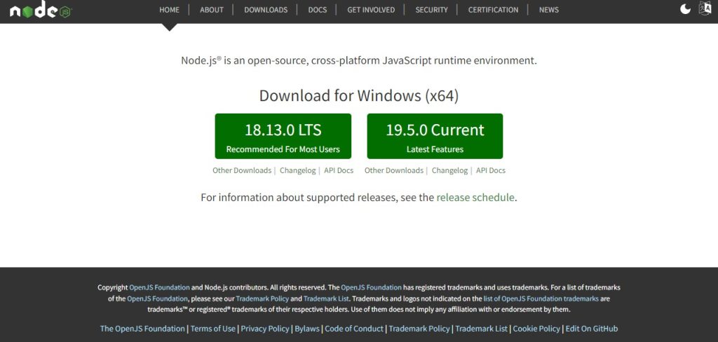
Task: Open Trademark Policy in footer bottom row
Action: click(419, 329)
